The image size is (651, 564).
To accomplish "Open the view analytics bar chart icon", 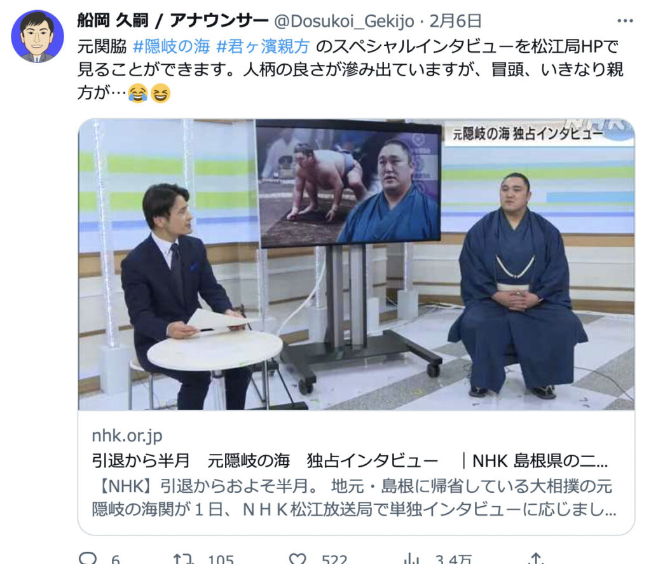I will pyautogui.click(x=411, y=558).
